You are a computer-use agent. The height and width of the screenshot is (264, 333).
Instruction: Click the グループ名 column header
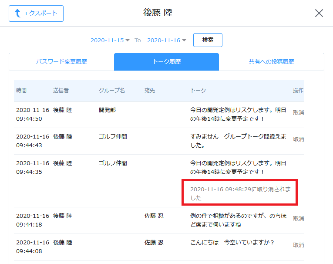click(x=112, y=91)
